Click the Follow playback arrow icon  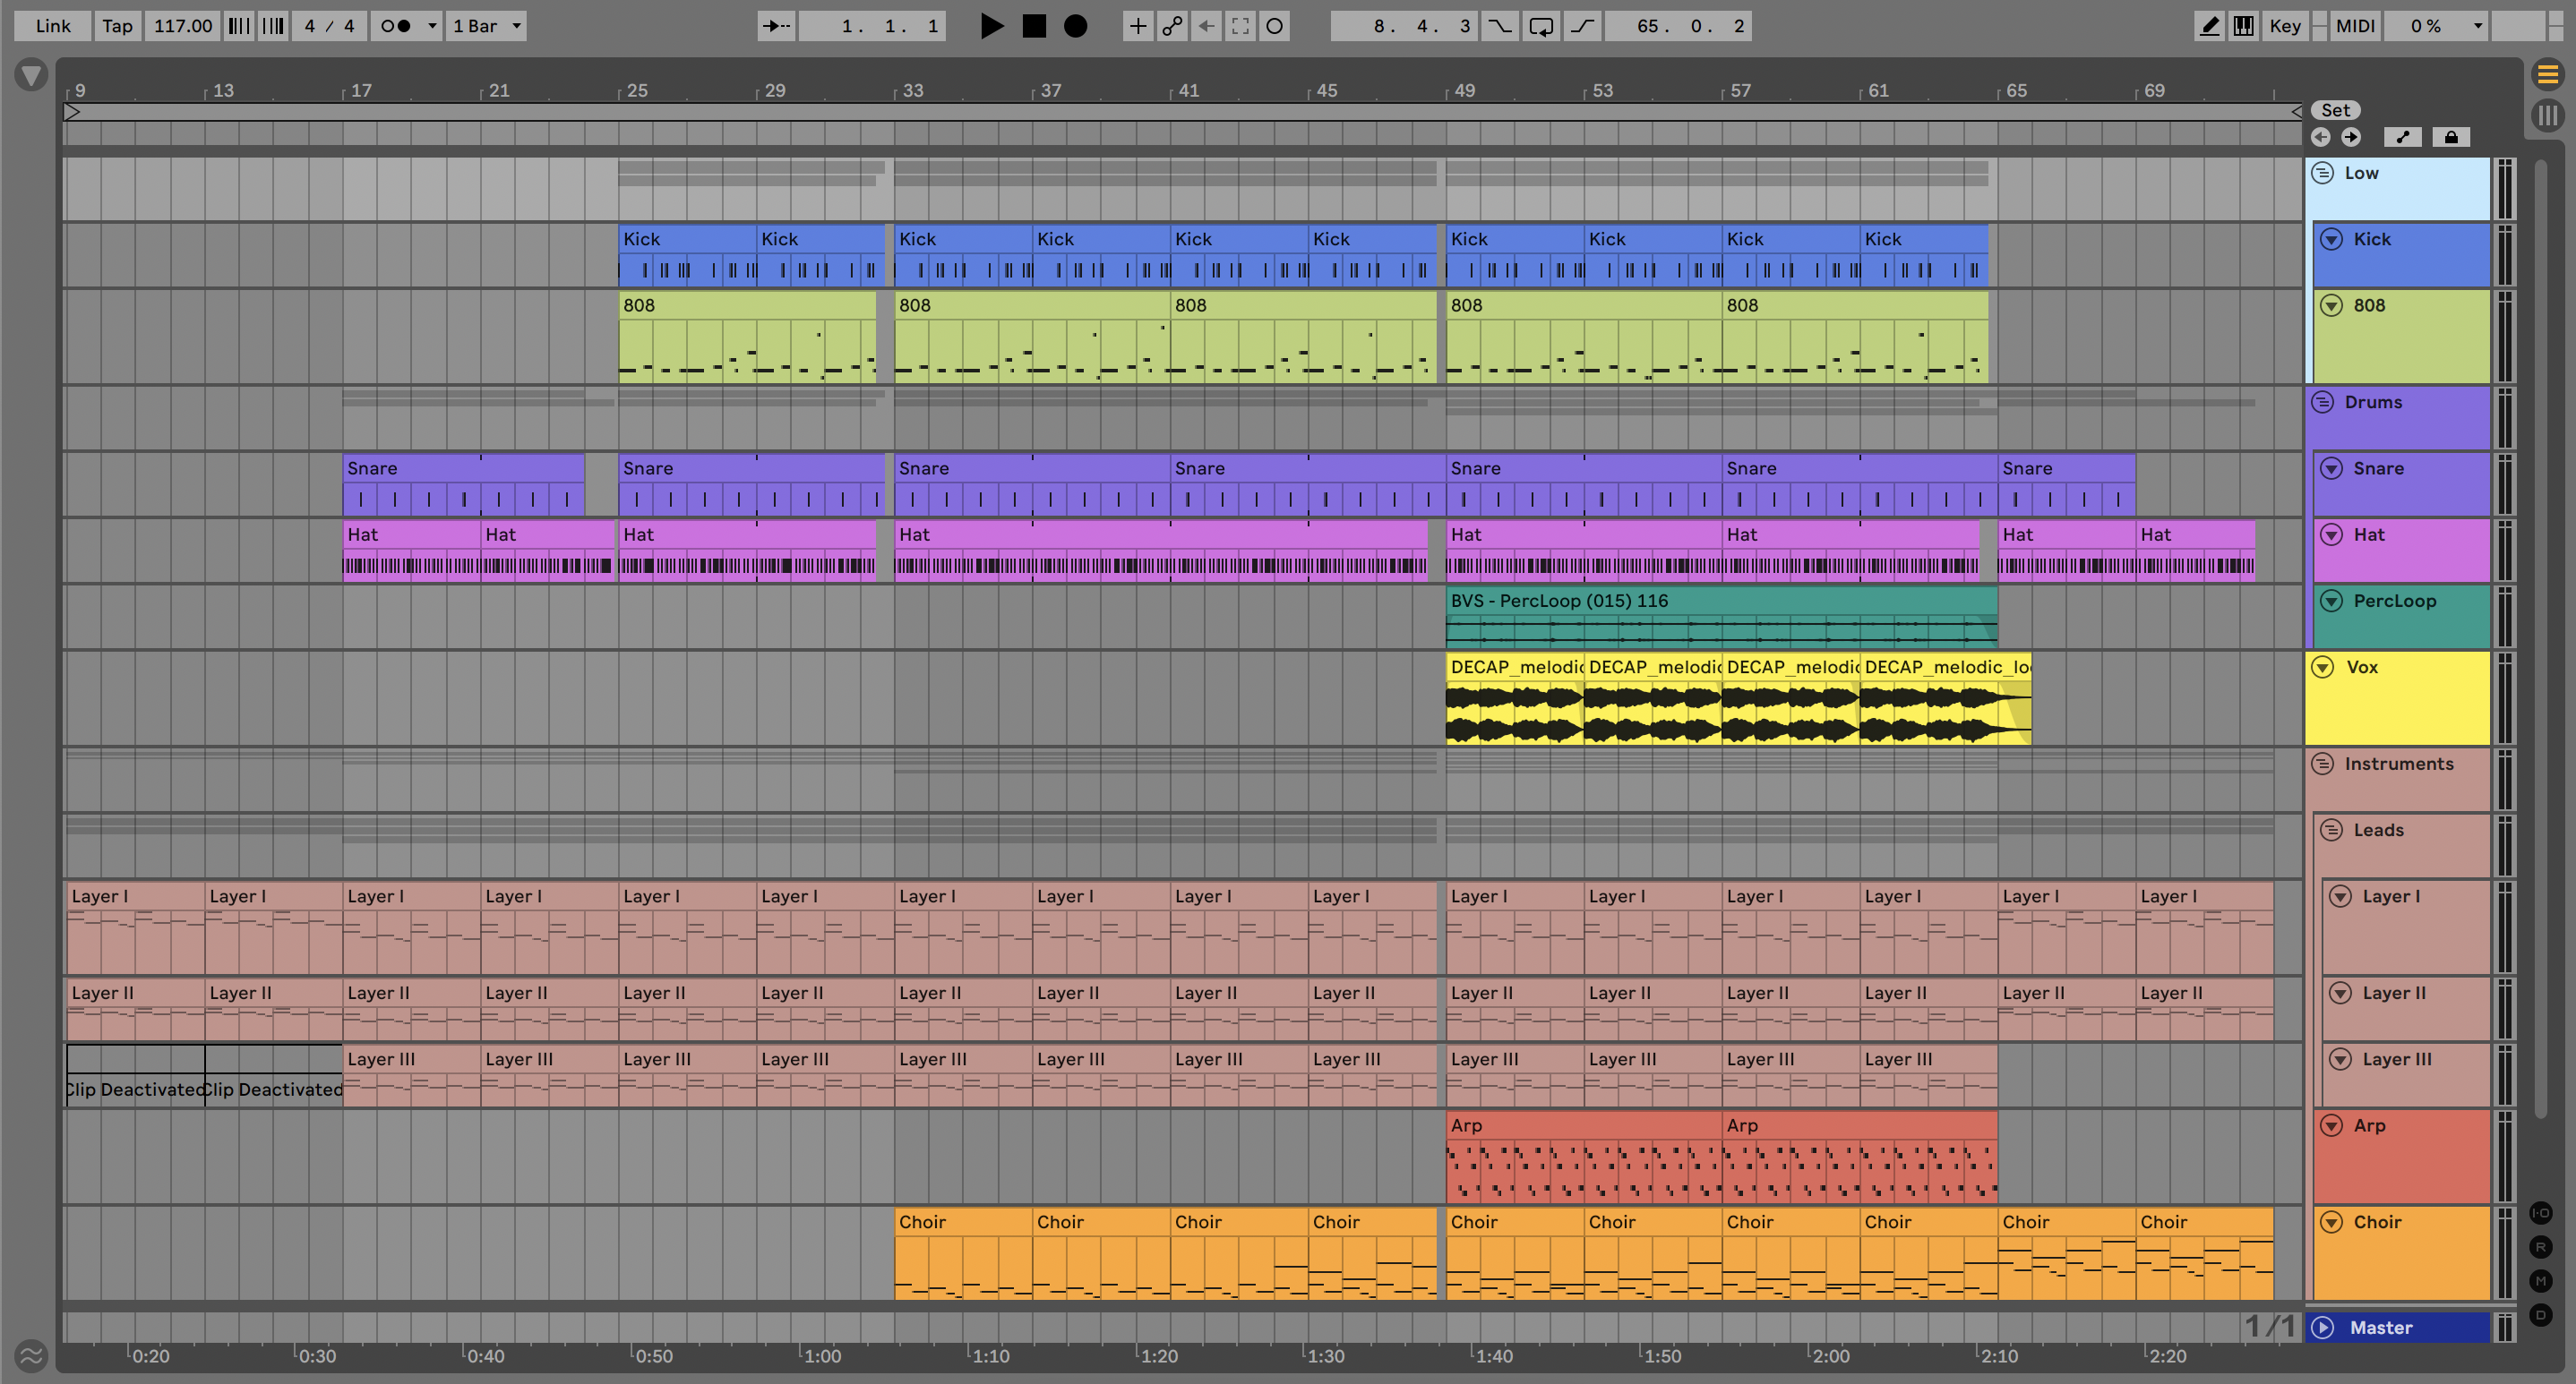point(776,26)
